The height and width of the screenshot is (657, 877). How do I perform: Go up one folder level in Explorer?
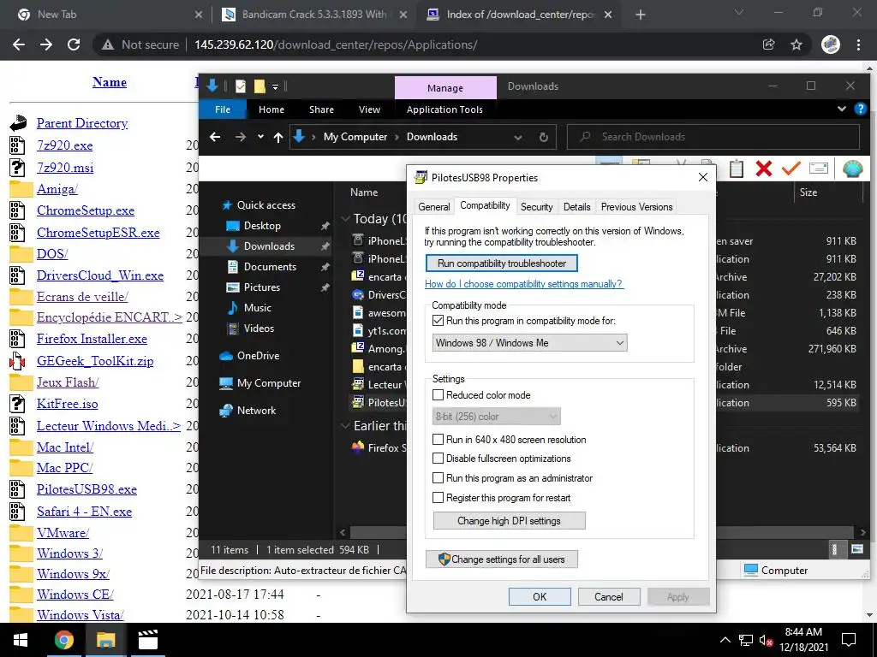coord(278,137)
